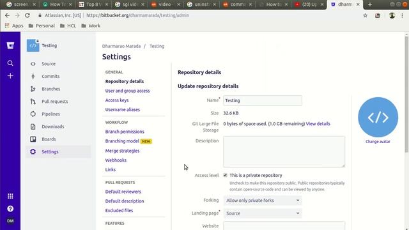Click the Commits navigation icon
The width and height of the screenshot is (409, 230).
(33, 76)
